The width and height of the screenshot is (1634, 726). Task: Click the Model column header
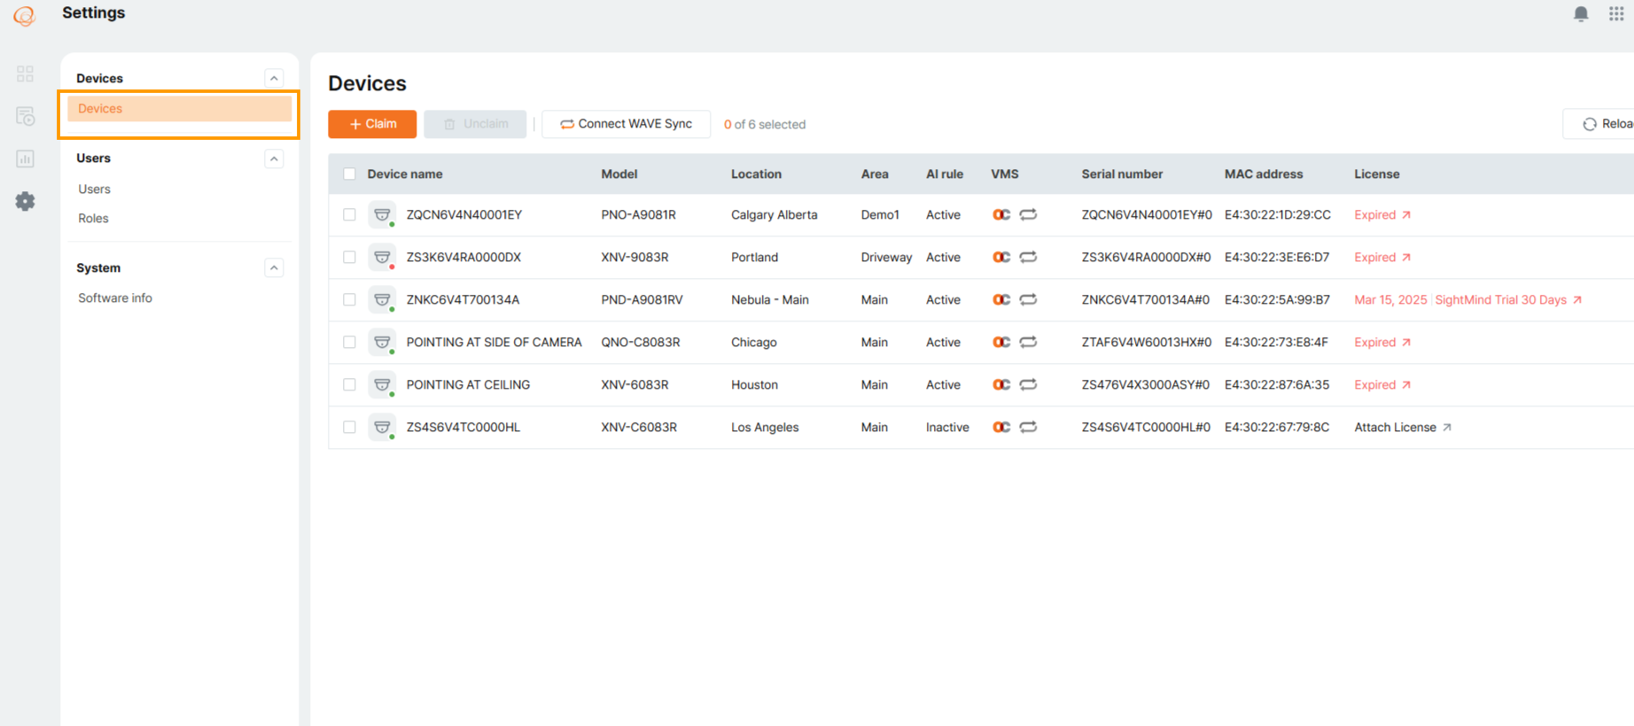(x=619, y=174)
